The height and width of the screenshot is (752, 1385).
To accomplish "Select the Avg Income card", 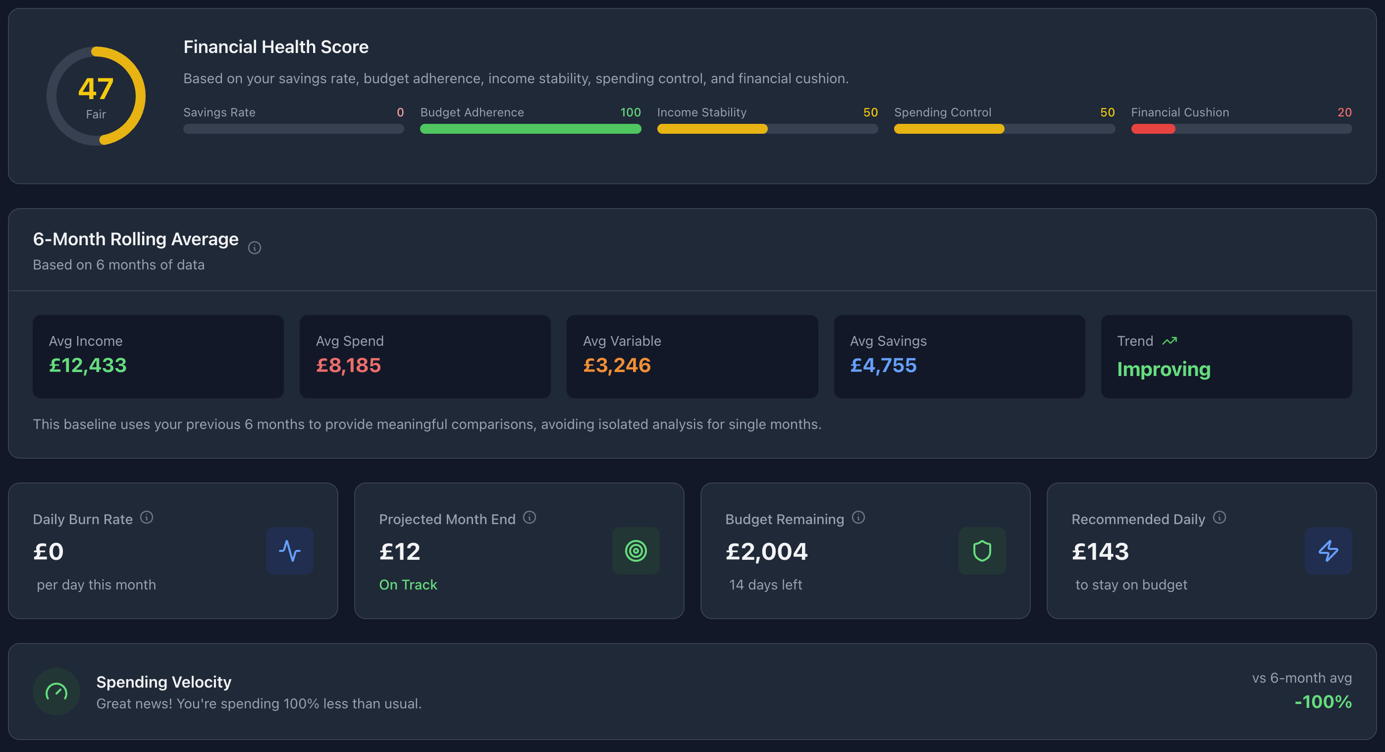I will click(158, 356).
